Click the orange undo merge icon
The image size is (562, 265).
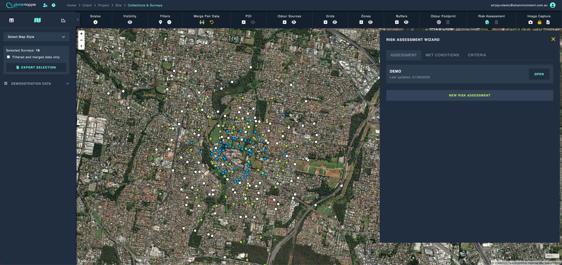click(x=212, y=22)
